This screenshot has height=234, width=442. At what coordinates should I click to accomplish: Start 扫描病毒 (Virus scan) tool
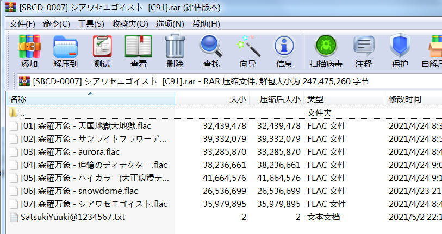326,52
